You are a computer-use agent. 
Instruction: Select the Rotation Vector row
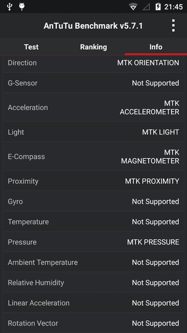click(x=93, y=323)
